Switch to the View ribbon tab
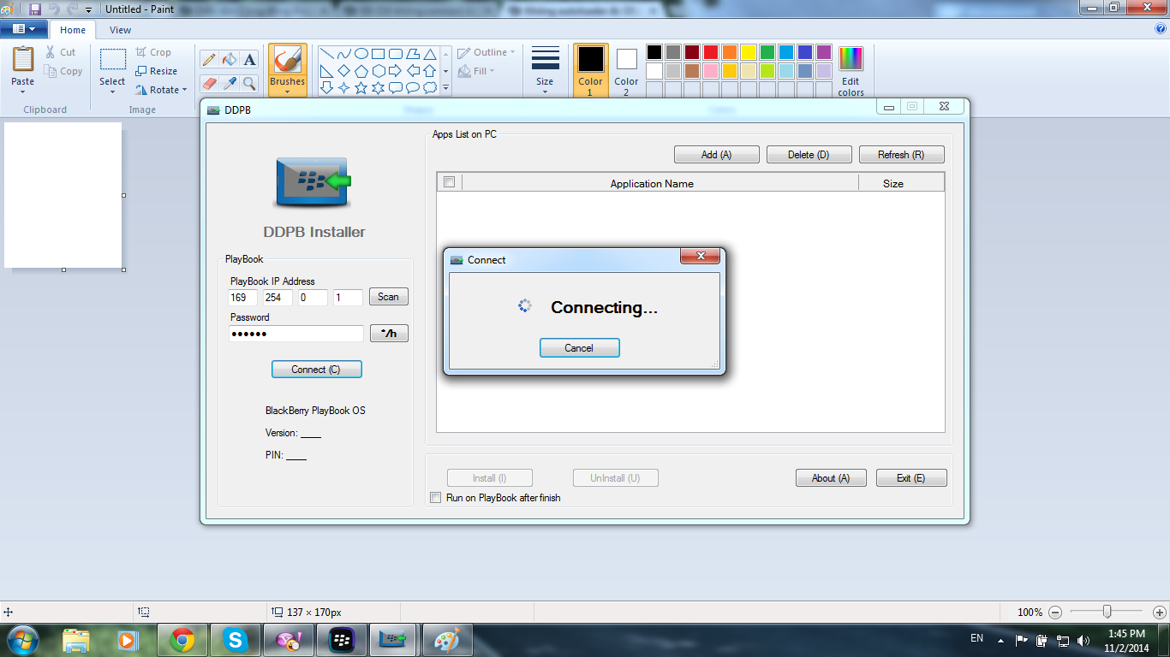Screen dimensions: 1170x657 [x=120, y=30]
